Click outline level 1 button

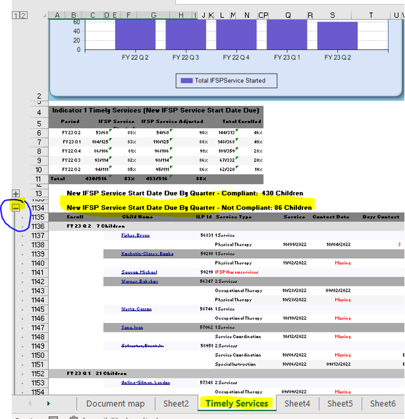pyautogui.click(x=16, y=15)
